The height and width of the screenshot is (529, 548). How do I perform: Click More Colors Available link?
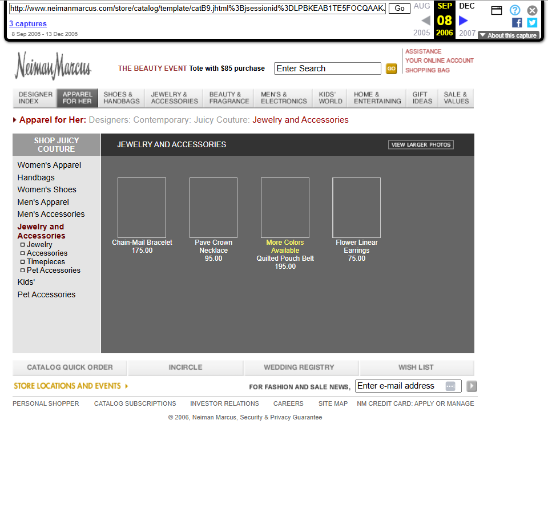coord(285,247)
